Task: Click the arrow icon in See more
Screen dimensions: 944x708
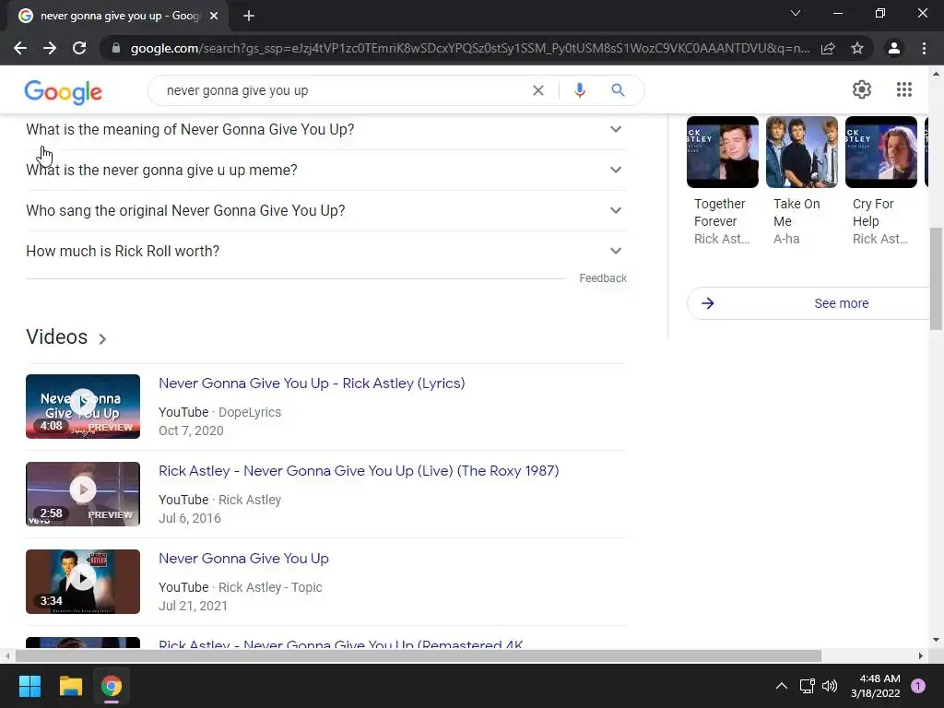Action: [708, 303]
